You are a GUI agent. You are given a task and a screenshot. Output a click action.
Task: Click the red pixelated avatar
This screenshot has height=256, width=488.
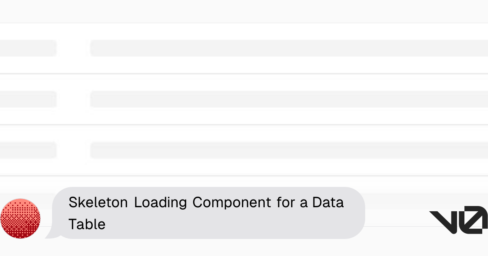20,218
